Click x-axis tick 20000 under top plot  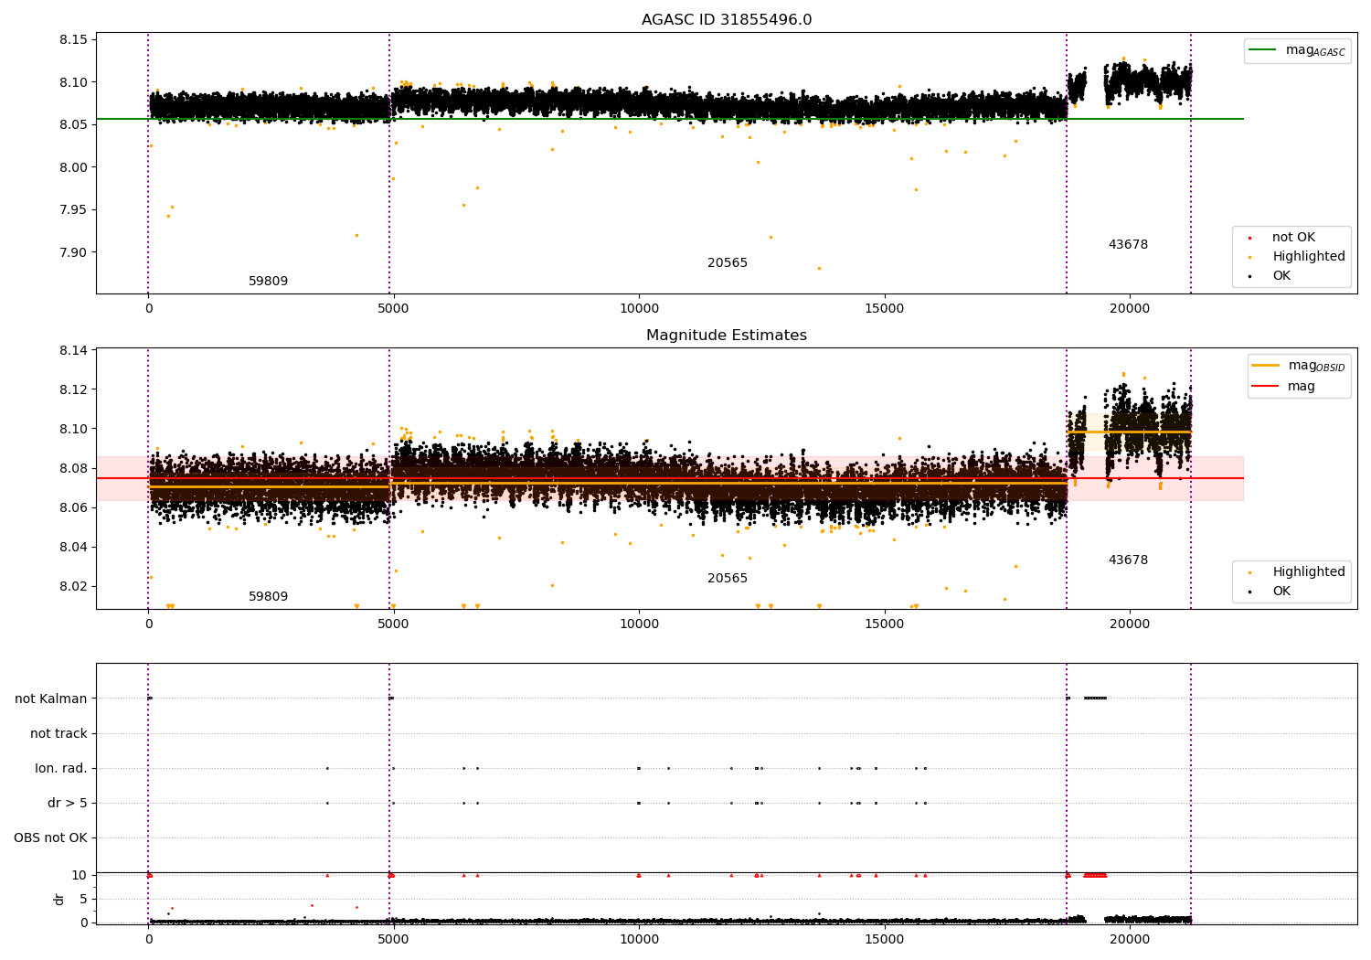tap(1130, 309)
